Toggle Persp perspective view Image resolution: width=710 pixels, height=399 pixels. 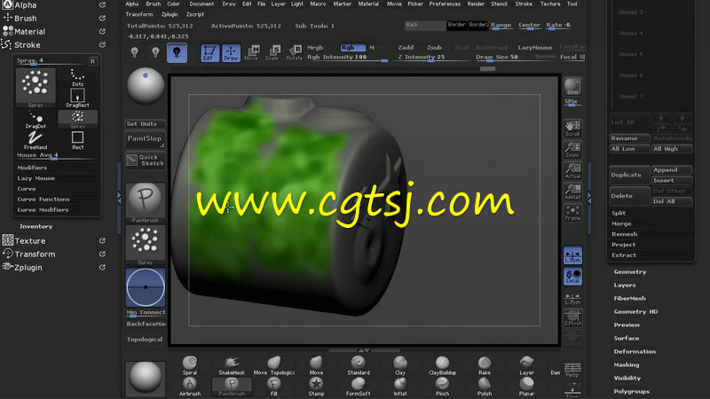pyautogui.click(x=572, y=370)
